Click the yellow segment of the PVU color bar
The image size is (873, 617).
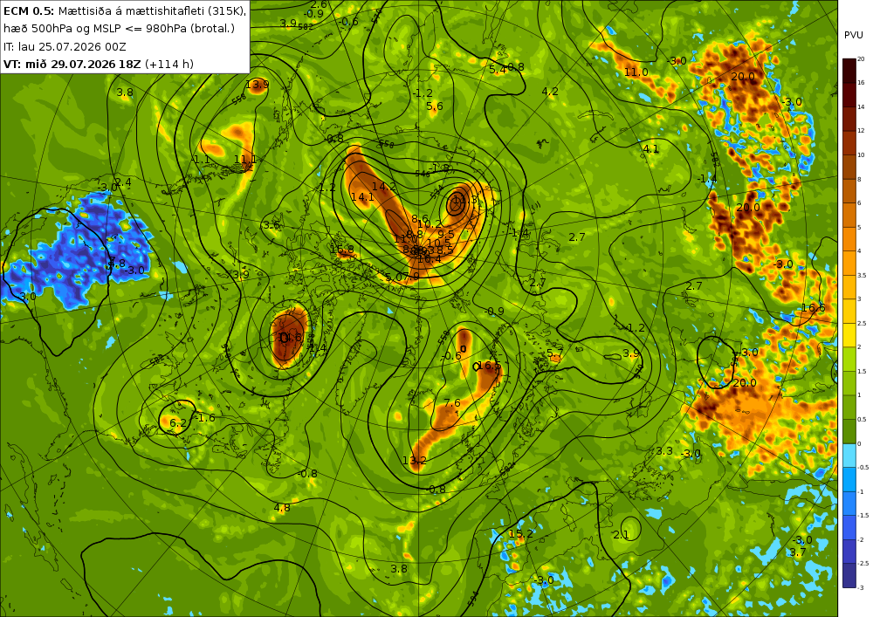(x=849, y=335)
